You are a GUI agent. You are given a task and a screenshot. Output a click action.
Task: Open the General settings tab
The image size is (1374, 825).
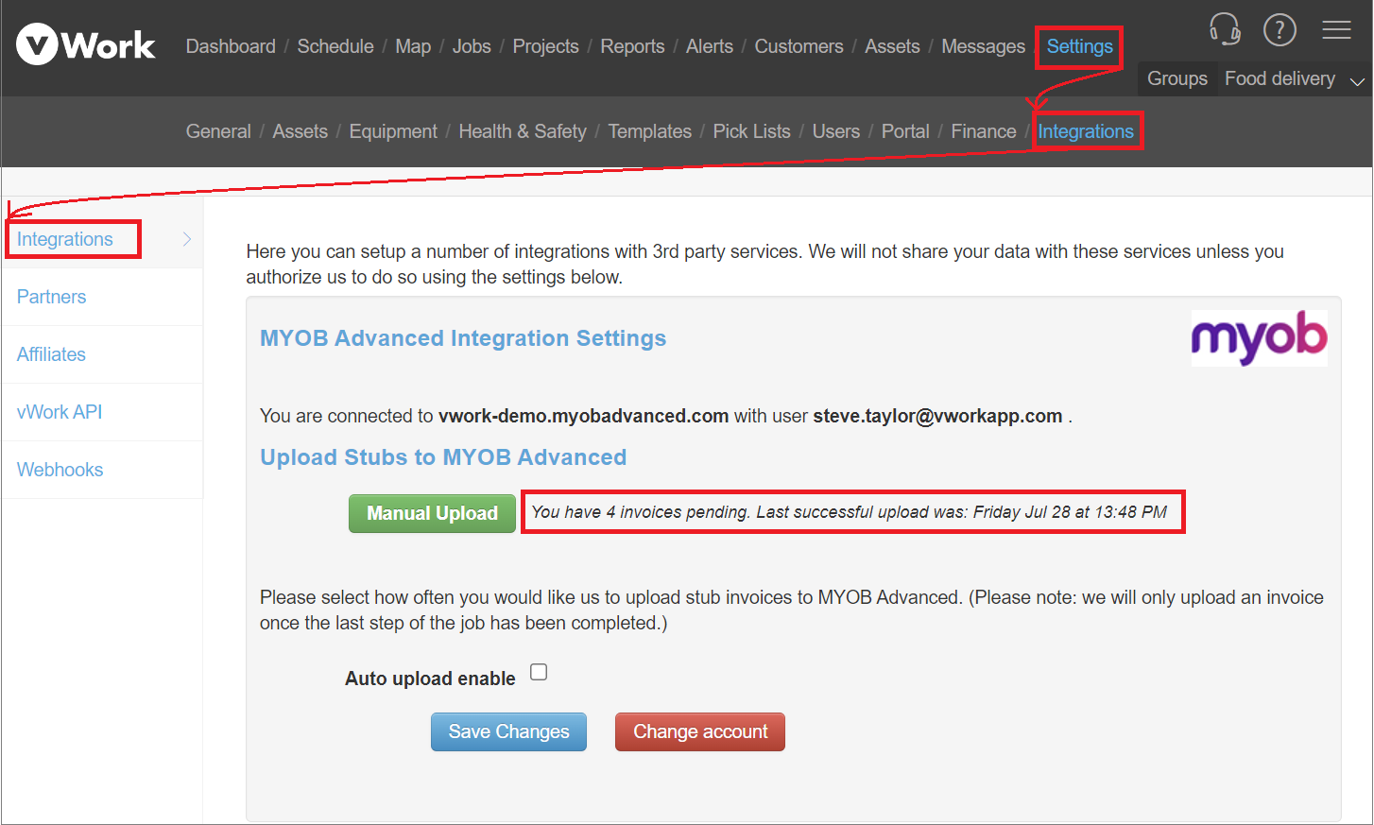click(x=218, y=131)
